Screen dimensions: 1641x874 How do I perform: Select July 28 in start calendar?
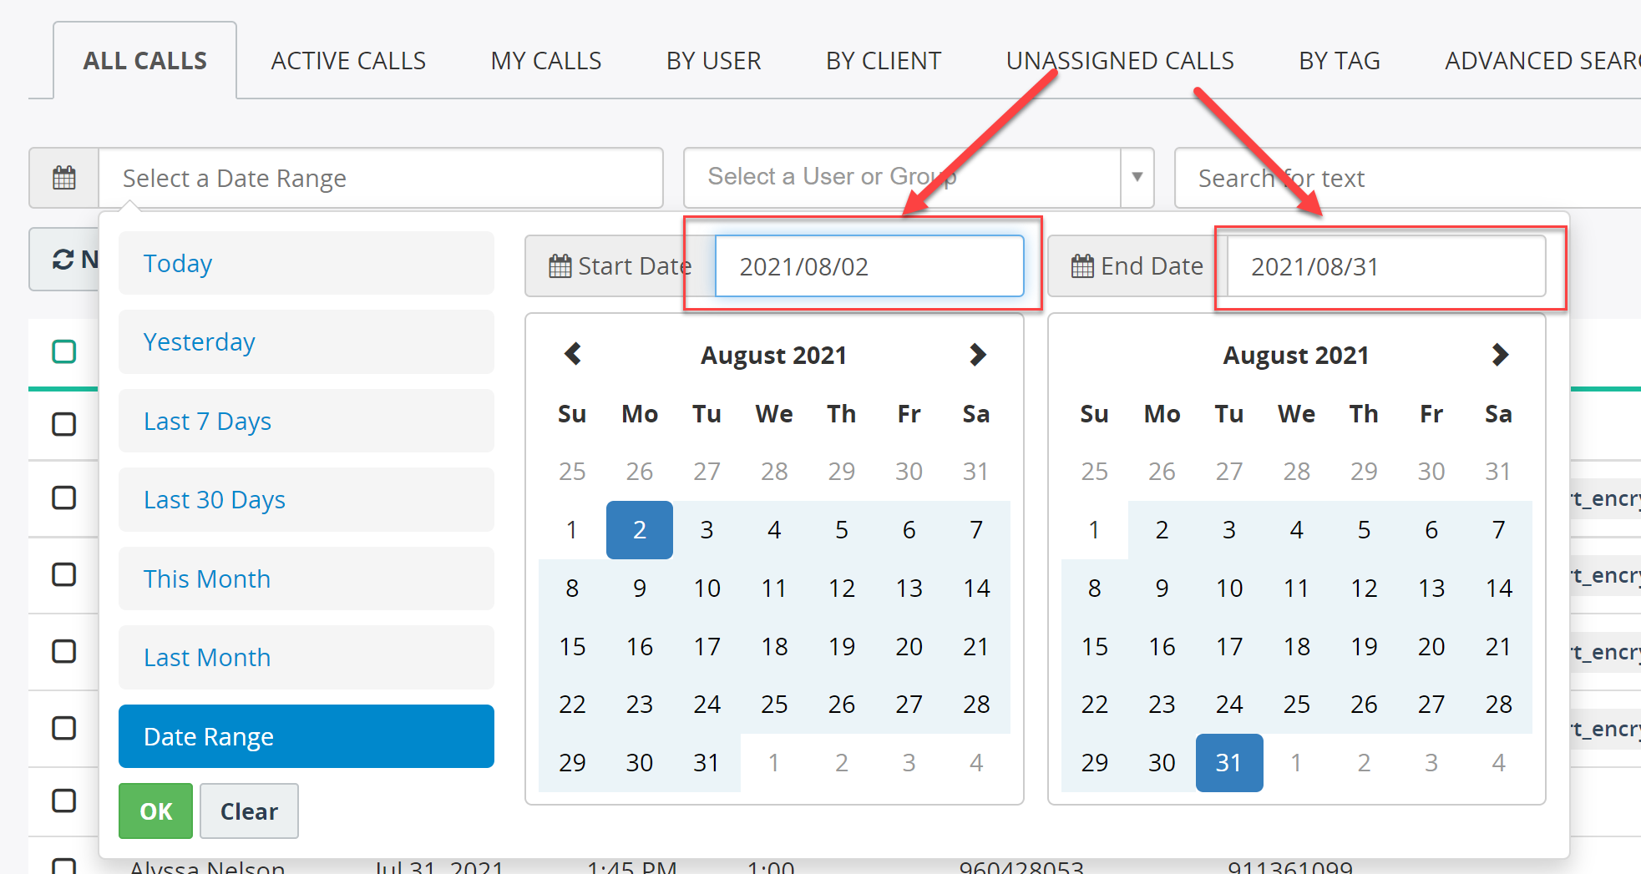[774, 472]
